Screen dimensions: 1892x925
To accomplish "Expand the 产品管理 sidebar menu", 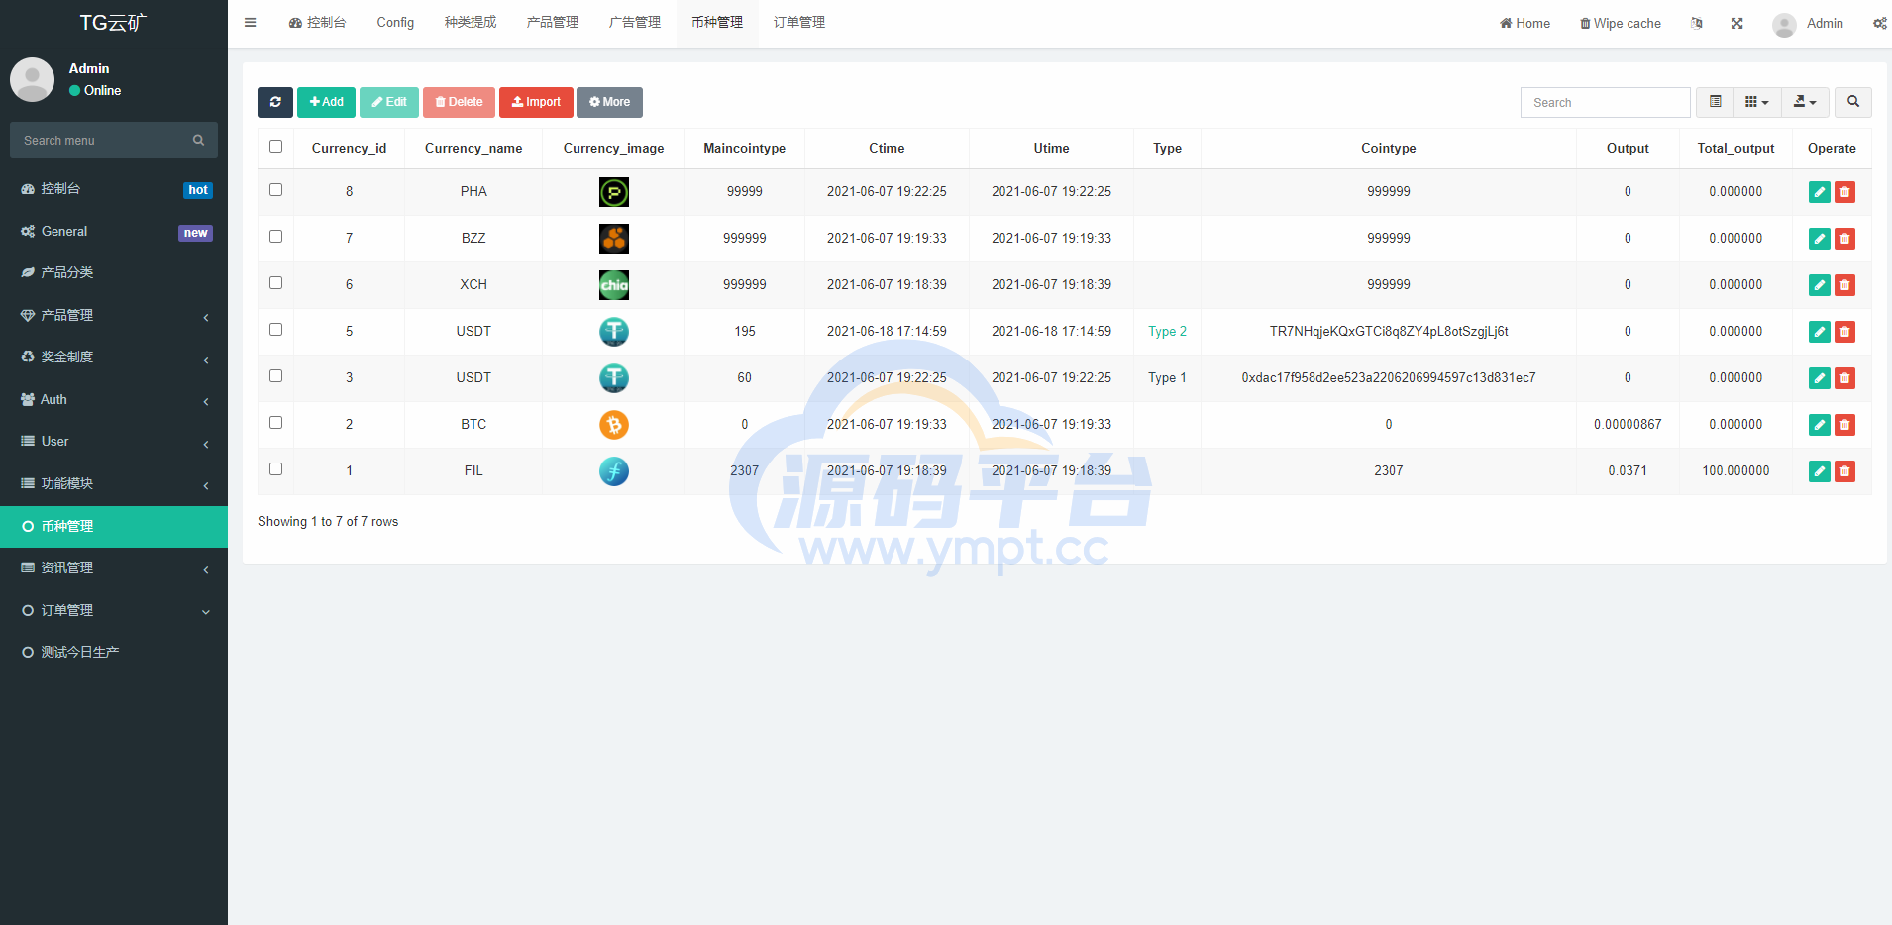I will coord(114,315).
